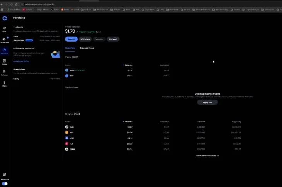282x187 pixels.
Task: Click the USD currency icon
Action: [67, 76]
